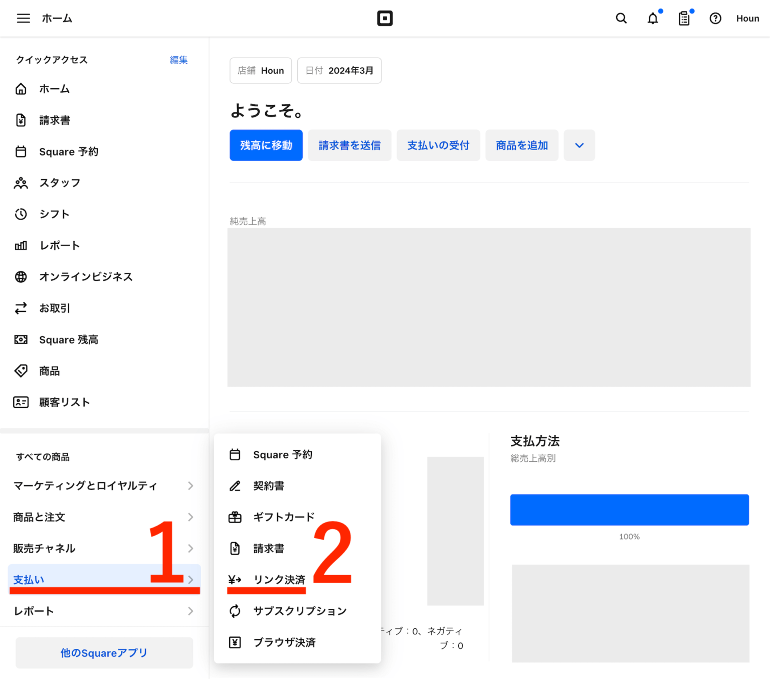The height and width of the screenshot is (679, 770).
Task: Open the help question mark icon
Action: 715,18
